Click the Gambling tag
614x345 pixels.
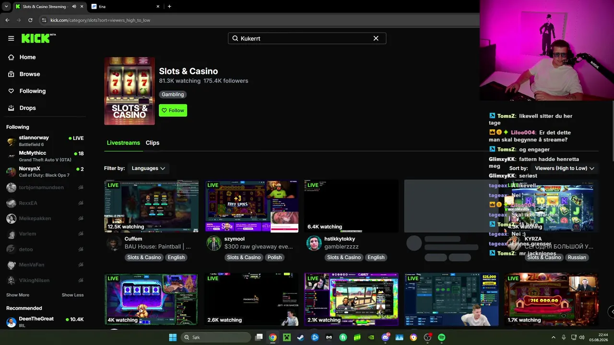[x=173, y=94]
